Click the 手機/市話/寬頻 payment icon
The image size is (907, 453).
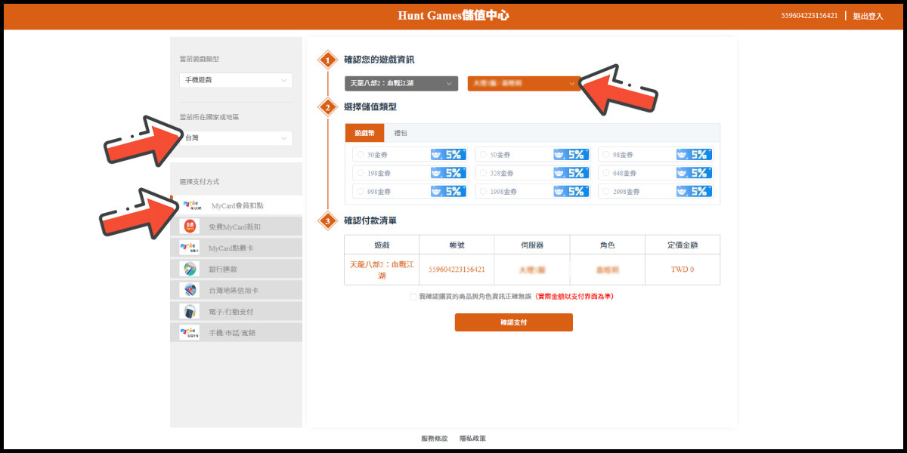pyautogui.click(x=189, y=332)
